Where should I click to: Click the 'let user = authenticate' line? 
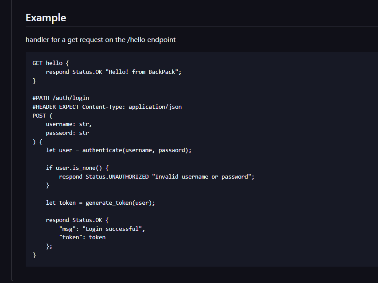pos(118,150)
